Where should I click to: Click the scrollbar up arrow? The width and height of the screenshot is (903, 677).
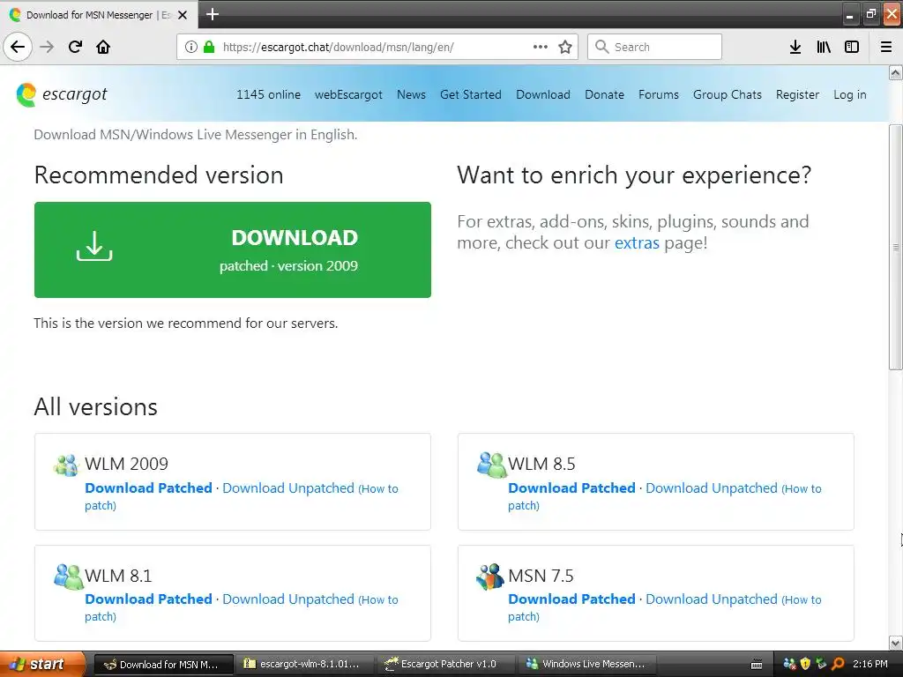tap(895, 72)
